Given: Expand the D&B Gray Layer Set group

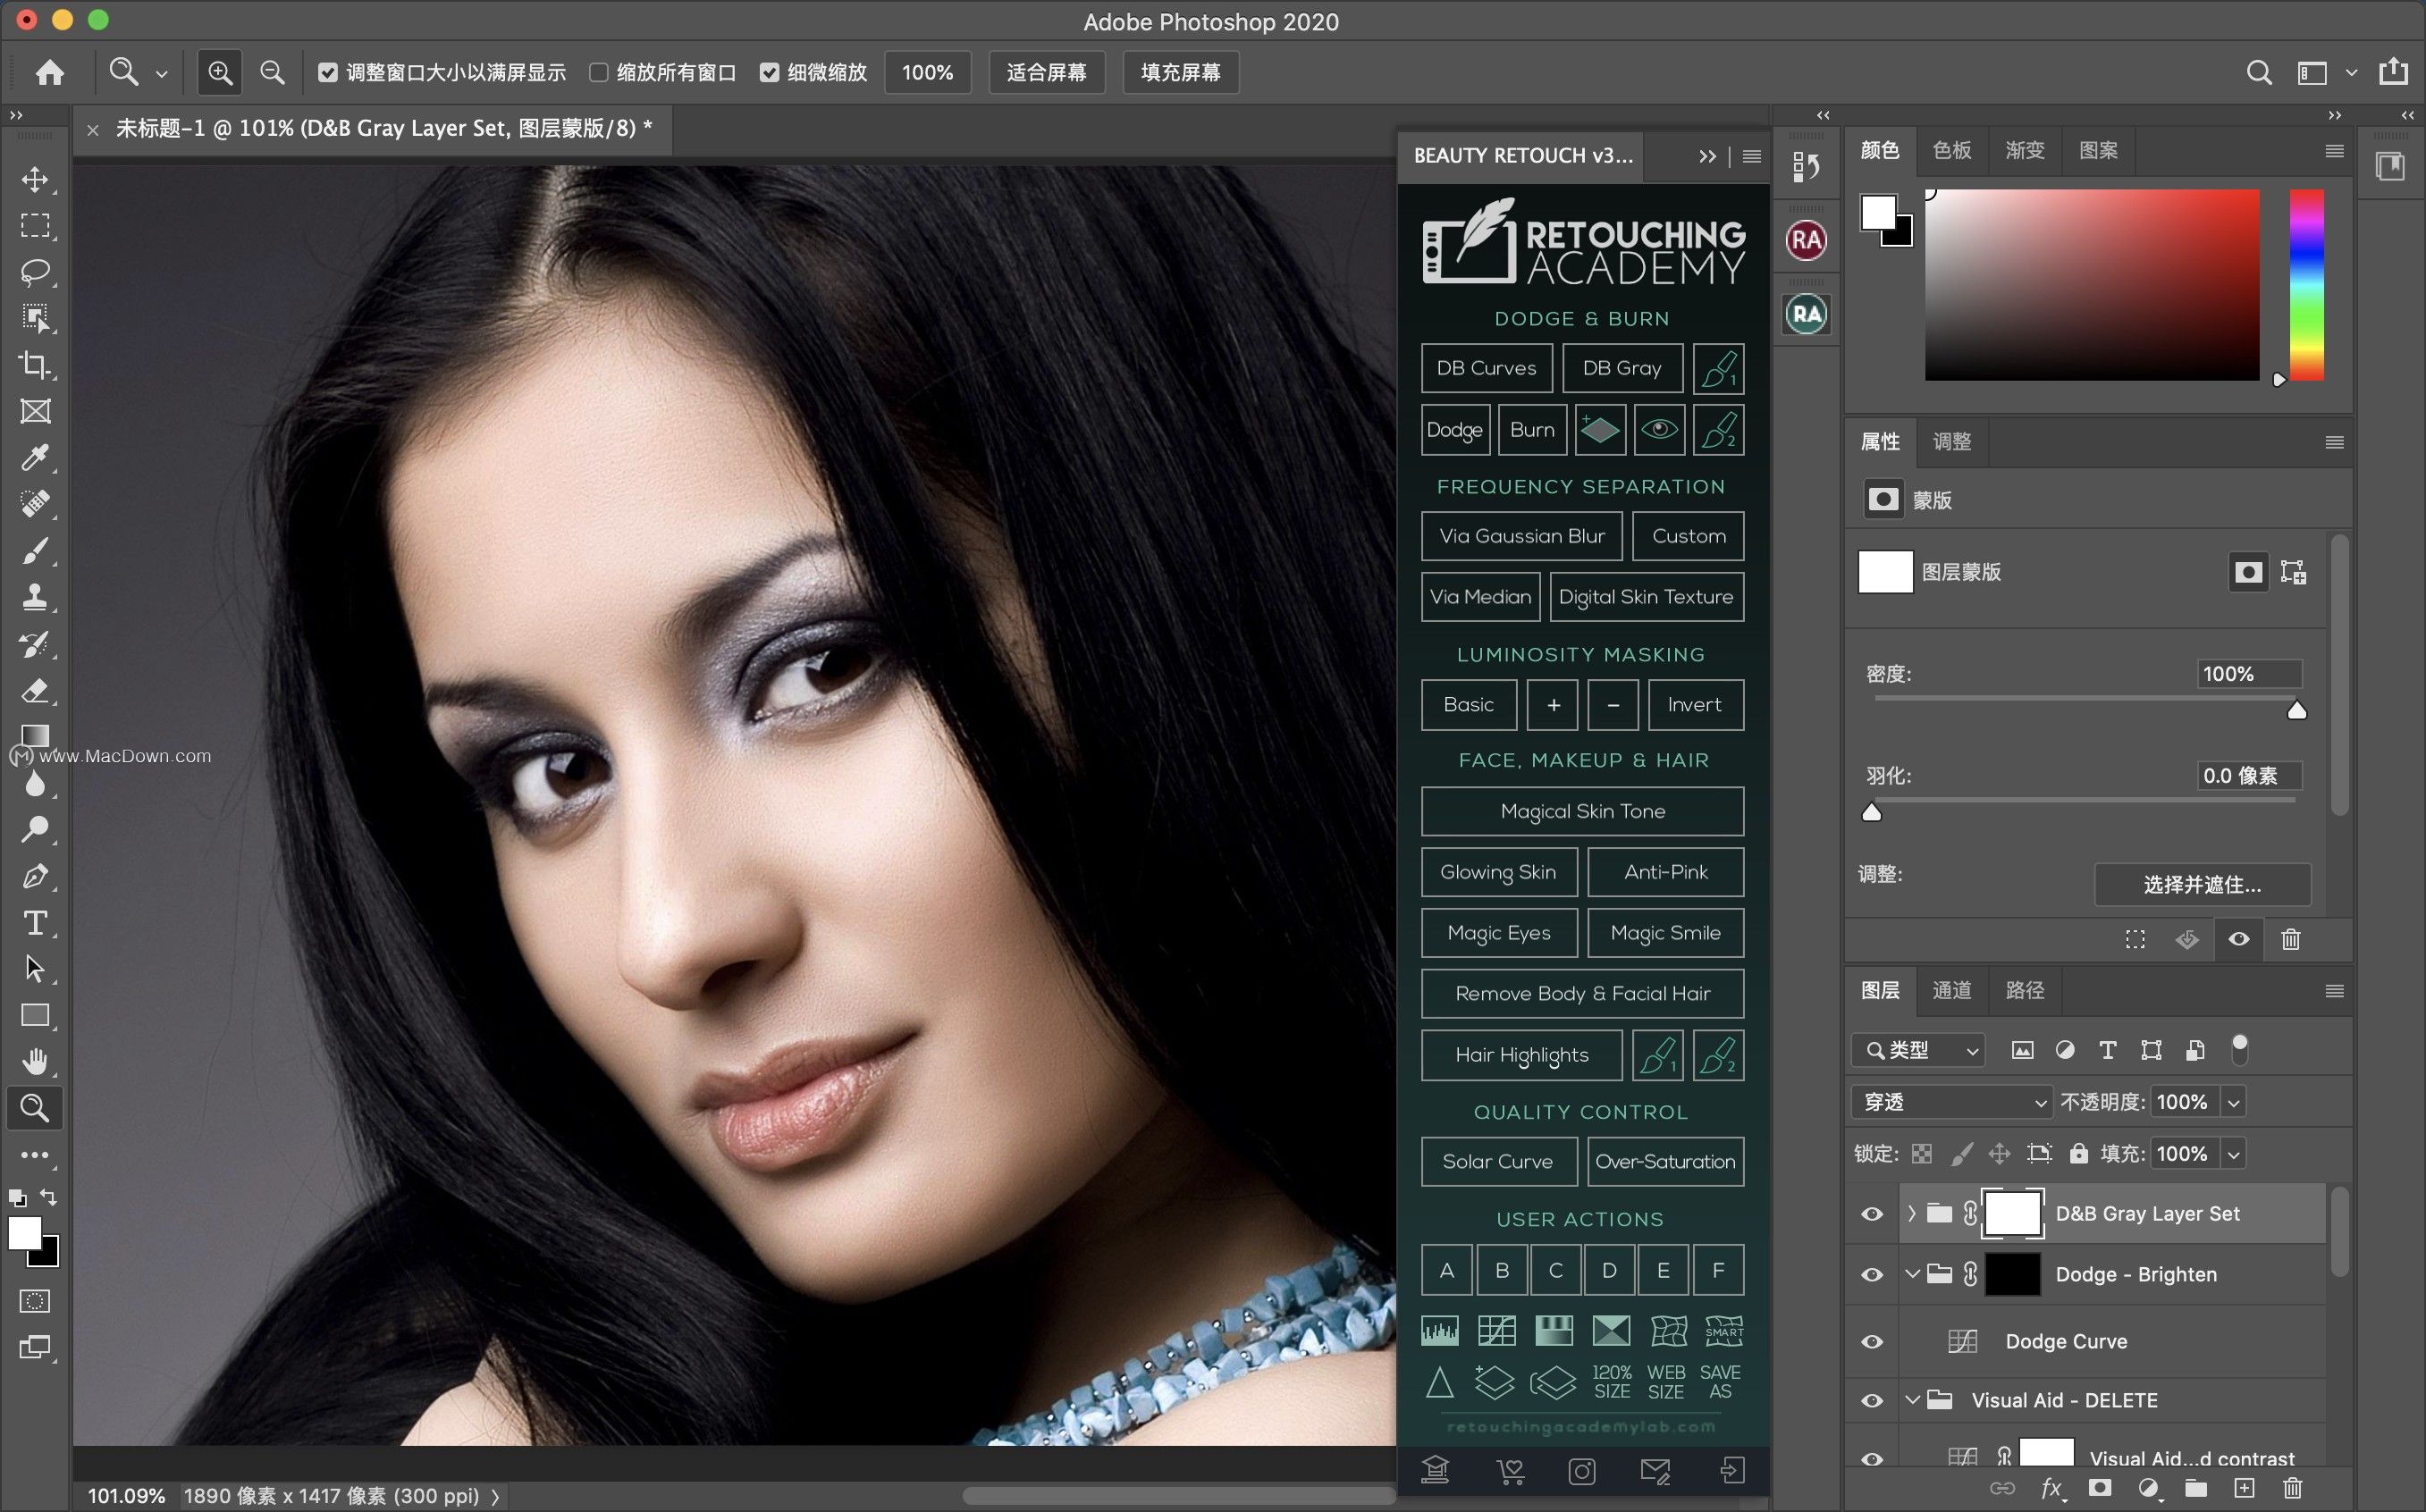Looking at the screenshot, I should pos(1912,1213).
